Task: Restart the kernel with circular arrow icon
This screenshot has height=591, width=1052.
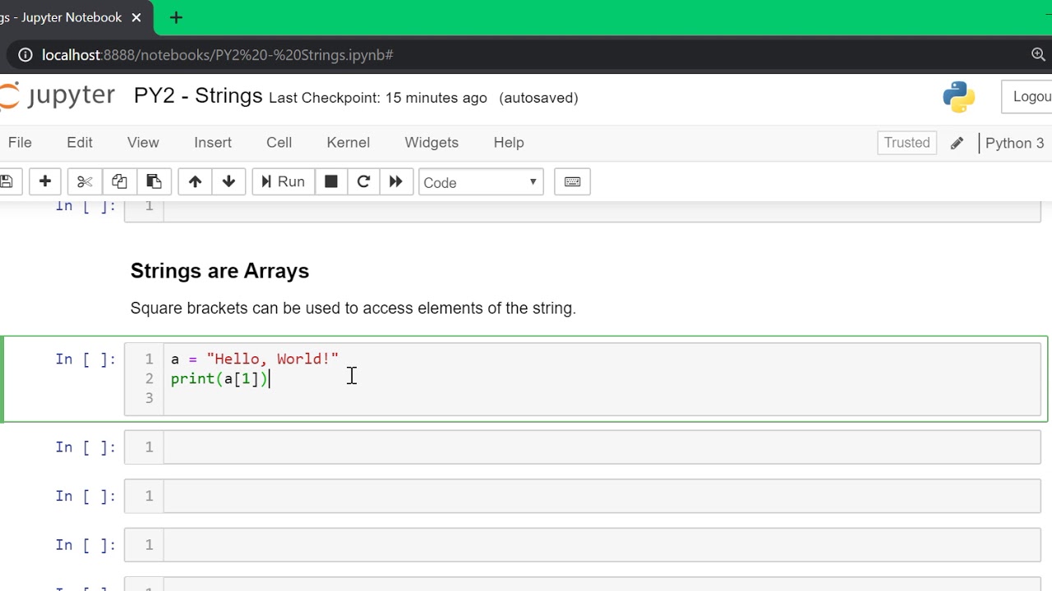Action: click(x=363, y=182)
